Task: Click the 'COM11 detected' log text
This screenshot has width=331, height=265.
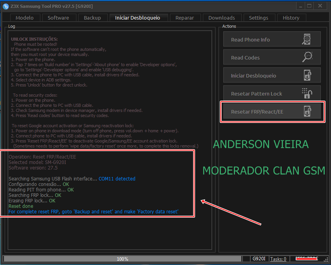Action: [x=117, y=179]
